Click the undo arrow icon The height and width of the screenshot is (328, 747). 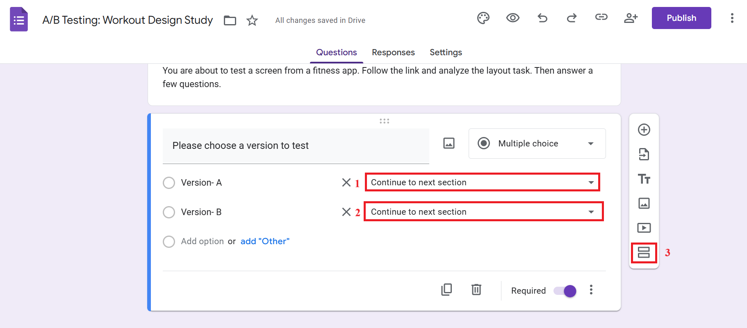(542, 18)
